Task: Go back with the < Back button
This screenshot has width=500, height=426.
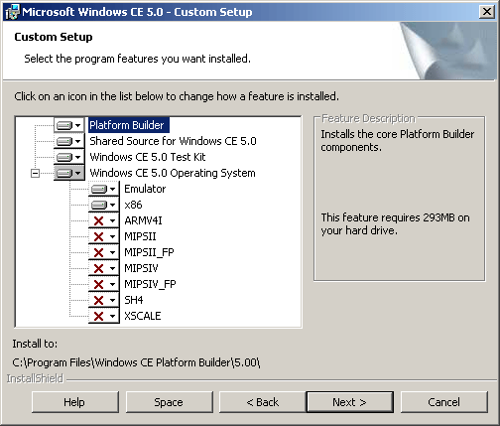Action: tap(263, 402)
